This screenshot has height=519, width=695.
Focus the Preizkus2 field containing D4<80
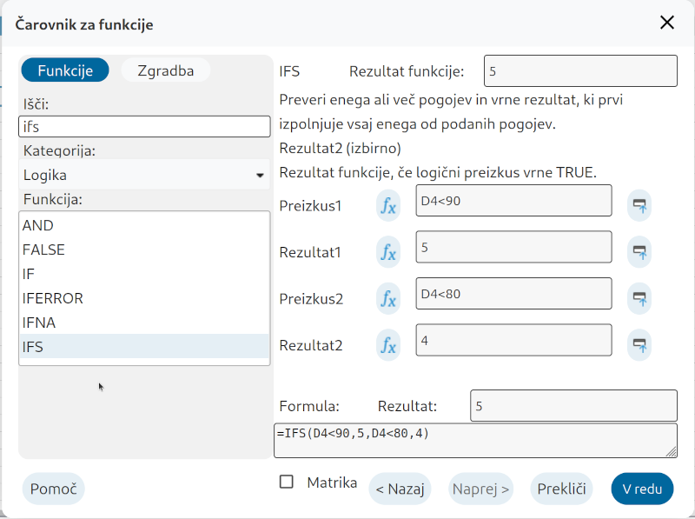(513, 294)
